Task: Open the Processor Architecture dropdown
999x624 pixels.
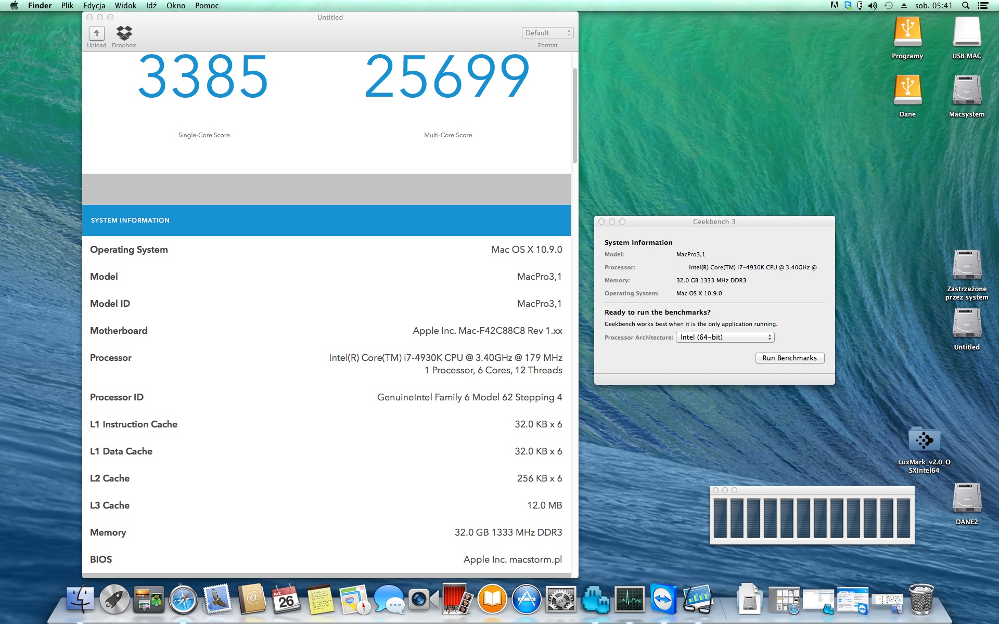Action: 725,337
